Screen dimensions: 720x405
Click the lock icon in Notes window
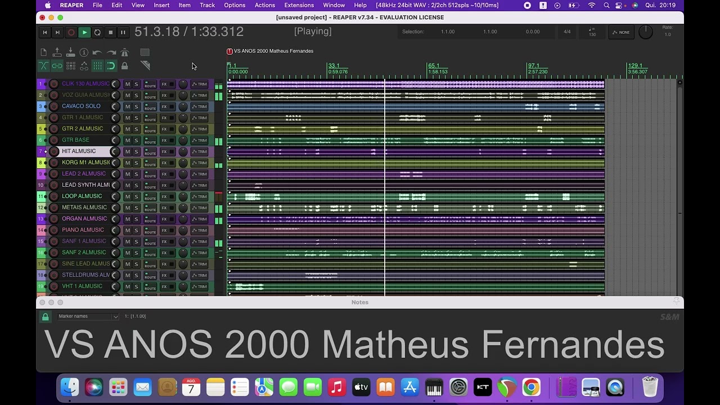46,317
